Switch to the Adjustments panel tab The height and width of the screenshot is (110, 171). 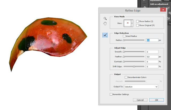coord(155,1)
